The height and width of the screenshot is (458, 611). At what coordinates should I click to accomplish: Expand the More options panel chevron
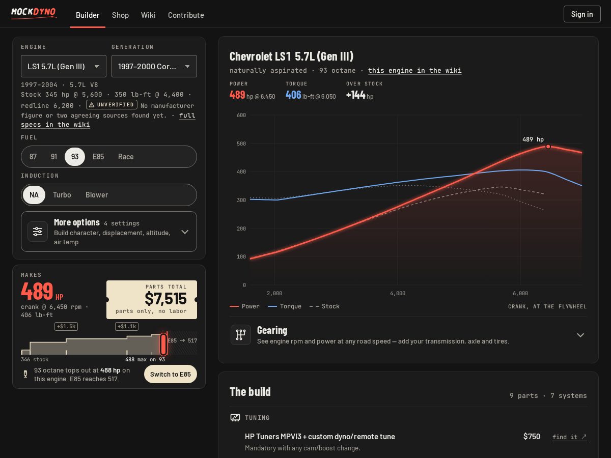[185, 232]
